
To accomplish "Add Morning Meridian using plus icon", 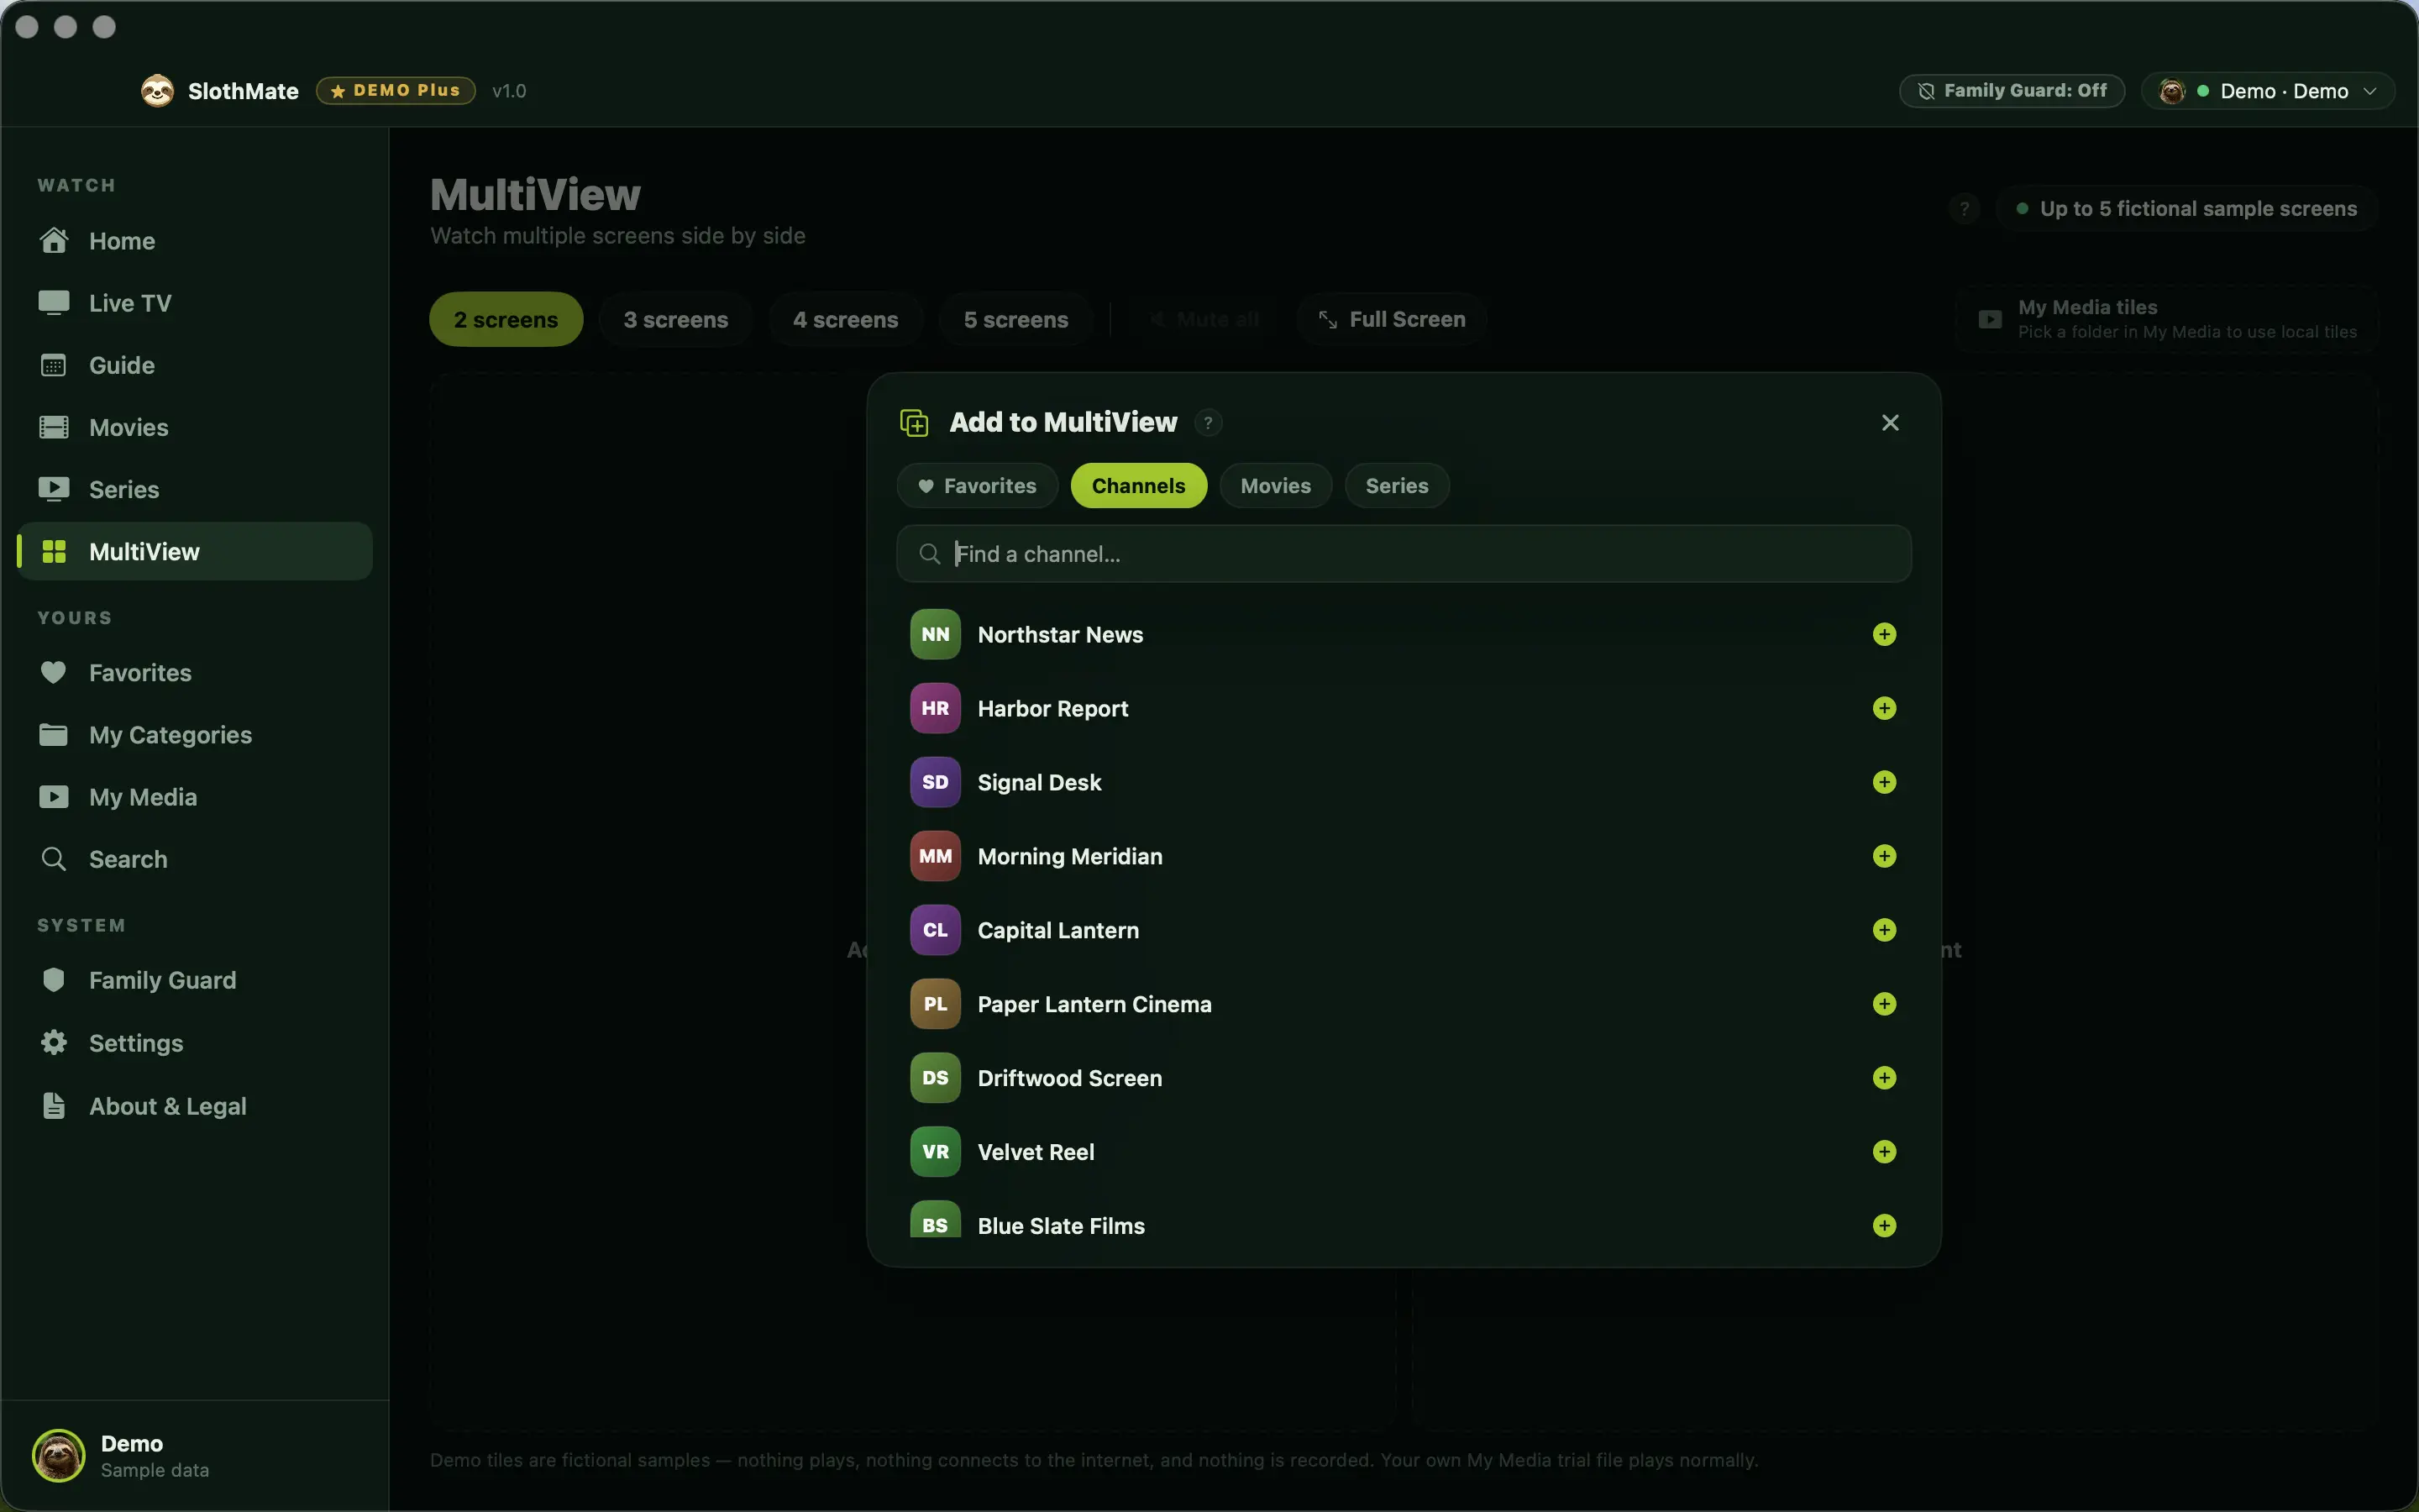I will tap(1884, 856).
